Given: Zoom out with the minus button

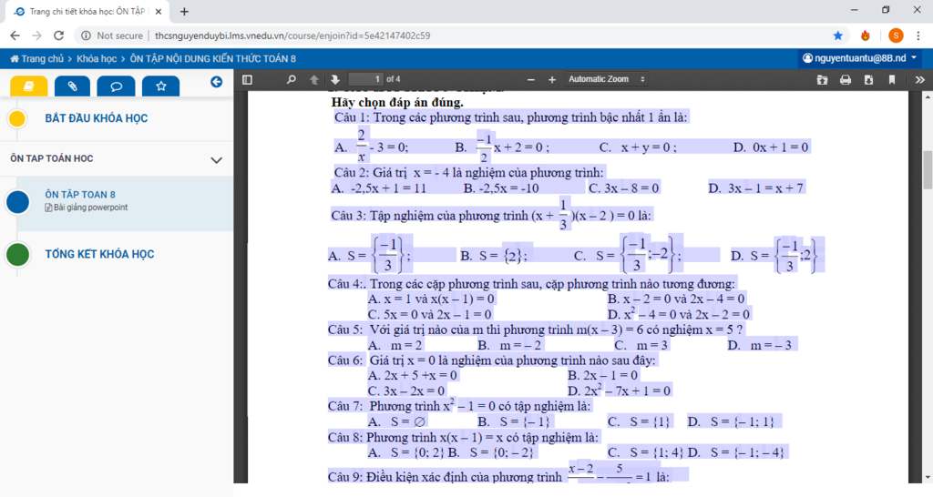Looking at the screenshot, I should click(x=531, y=79).
